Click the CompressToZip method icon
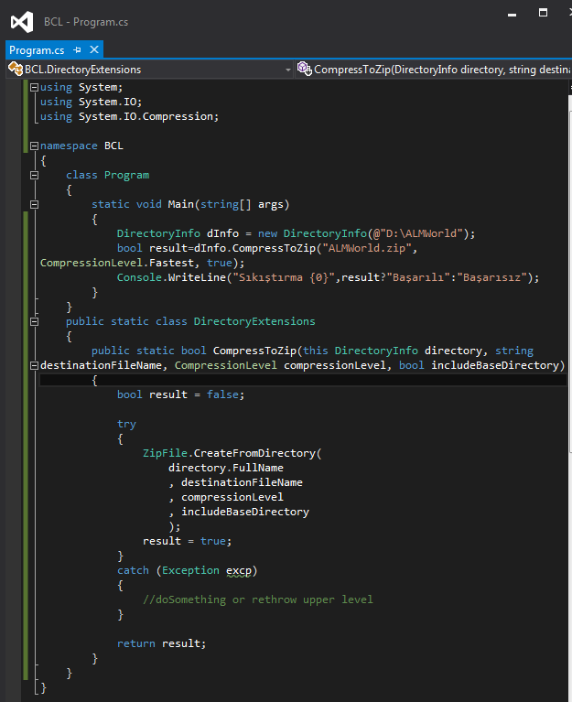The width and height of the screenshot is (572, 702). pyautogui.click(x=304, y=70)
